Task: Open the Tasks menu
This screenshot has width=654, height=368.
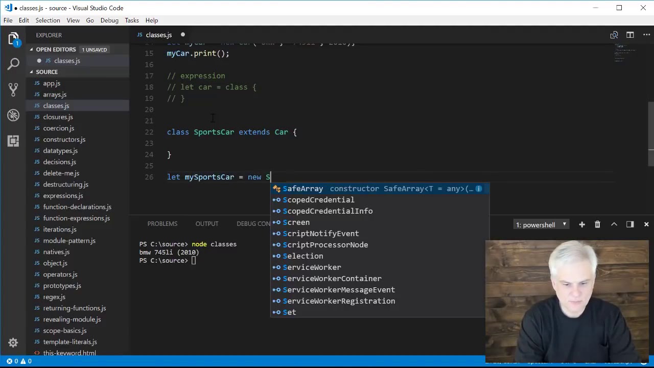Action: point(132,20)
